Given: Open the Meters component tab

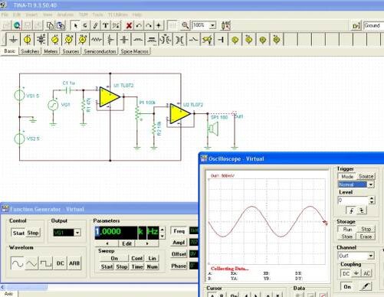Looking at the screenshot, I should 51,51.
